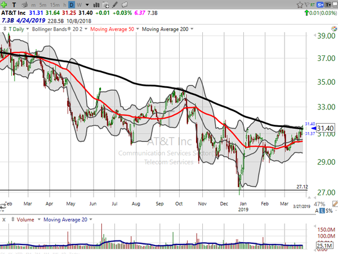
Task: Open the blue S dropdown button
Action: 320,5
